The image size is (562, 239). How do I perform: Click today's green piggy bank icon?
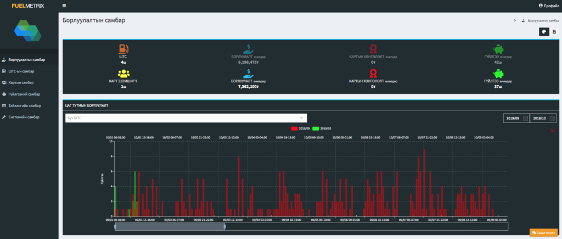point(498,74)
